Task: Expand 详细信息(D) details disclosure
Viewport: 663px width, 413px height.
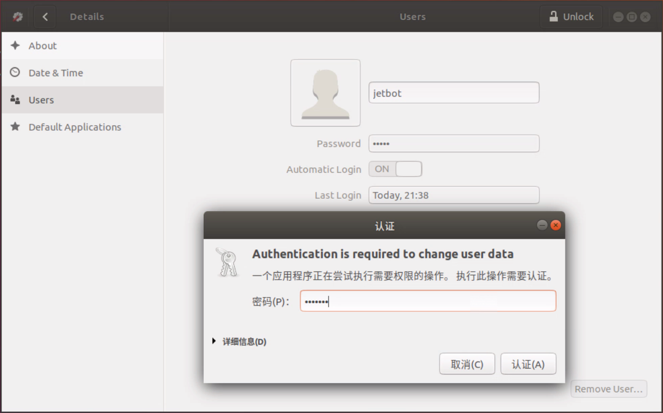Action: pos(239,342)
